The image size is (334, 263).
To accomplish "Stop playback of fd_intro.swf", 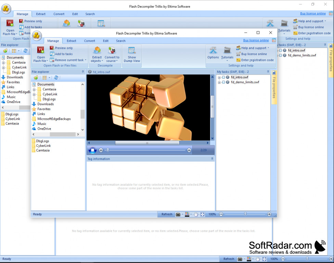I will pos(92,150).
